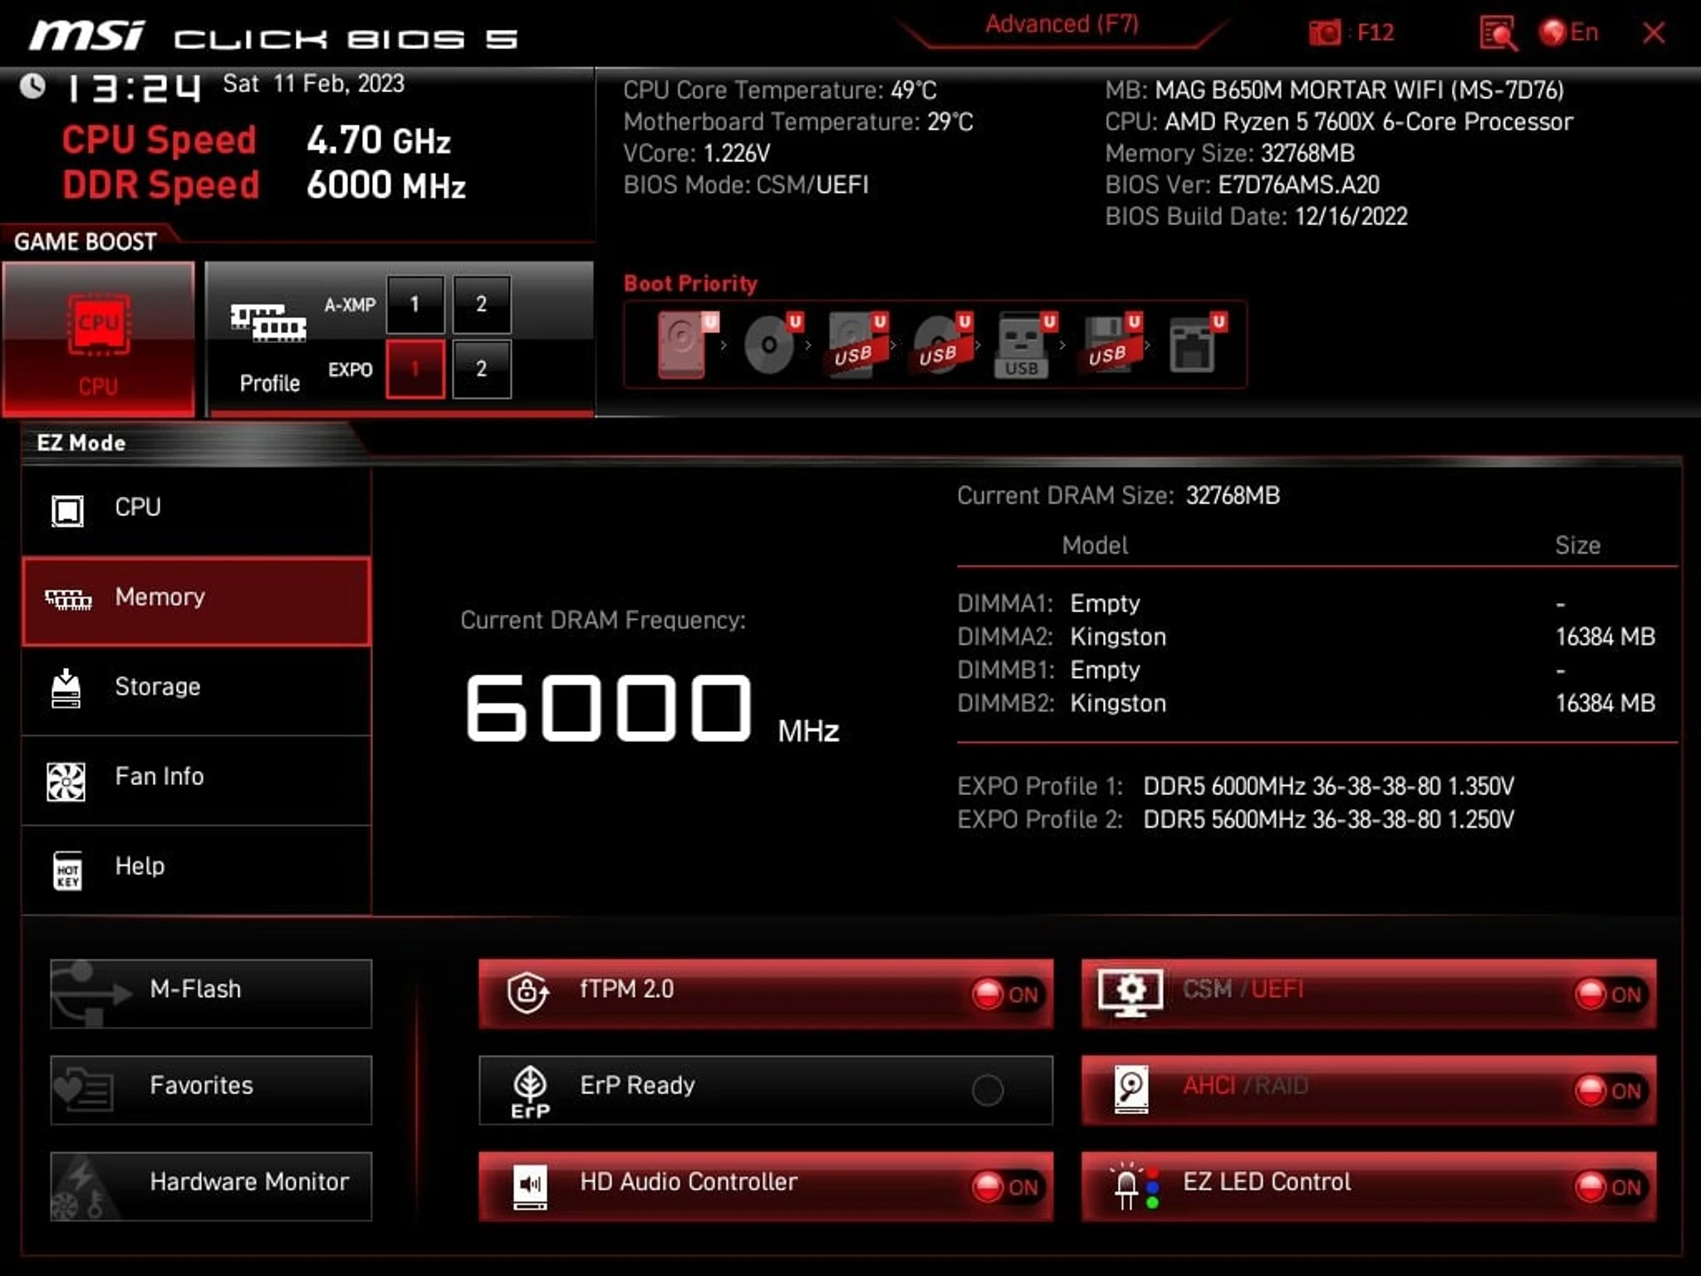
Task: Toggle ErP Ready switch
Action: (988, 1090)
